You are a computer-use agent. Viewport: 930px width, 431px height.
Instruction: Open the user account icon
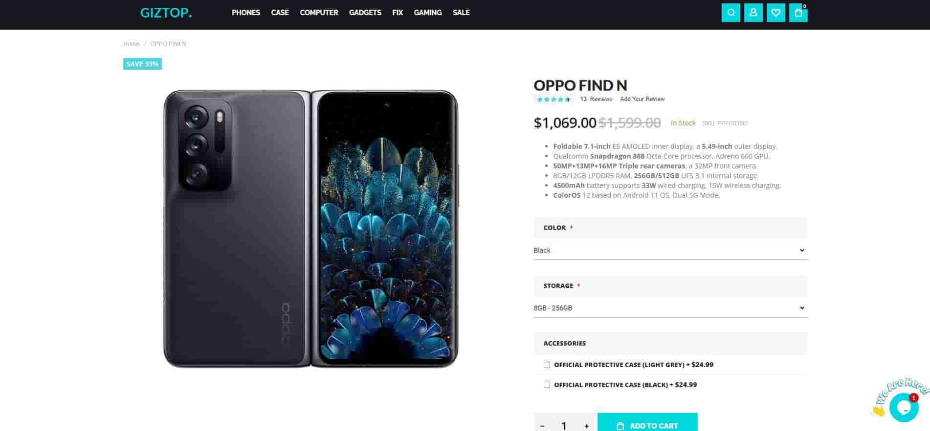tap(753, 13)
